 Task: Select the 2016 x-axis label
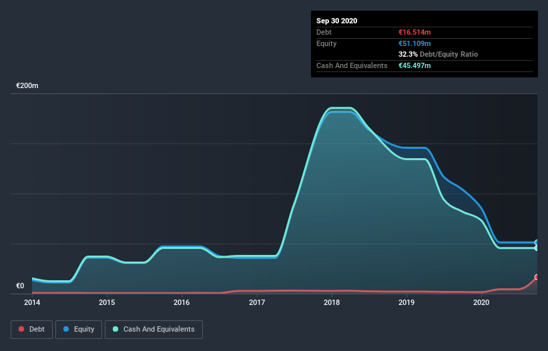[x=182, y=302]
